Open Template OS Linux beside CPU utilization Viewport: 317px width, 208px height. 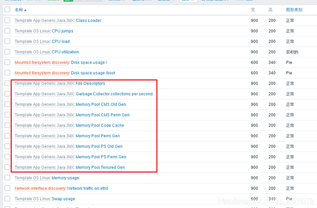(x=32, y=52)
